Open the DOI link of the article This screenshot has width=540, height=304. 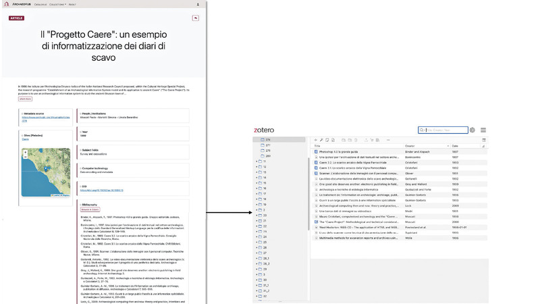[x=102, y=191]
